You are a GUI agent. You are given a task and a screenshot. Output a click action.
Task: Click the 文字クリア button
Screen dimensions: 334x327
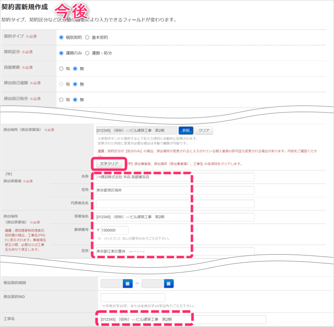click(x=109, y=164)
